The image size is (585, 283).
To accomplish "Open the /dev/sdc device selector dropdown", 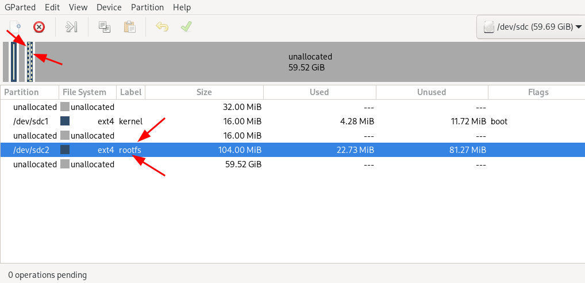I will (530, 27).
